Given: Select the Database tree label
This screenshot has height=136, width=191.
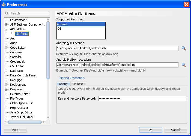Looking at the screenshot, I should pyautogui.click(x=16, y=71).
